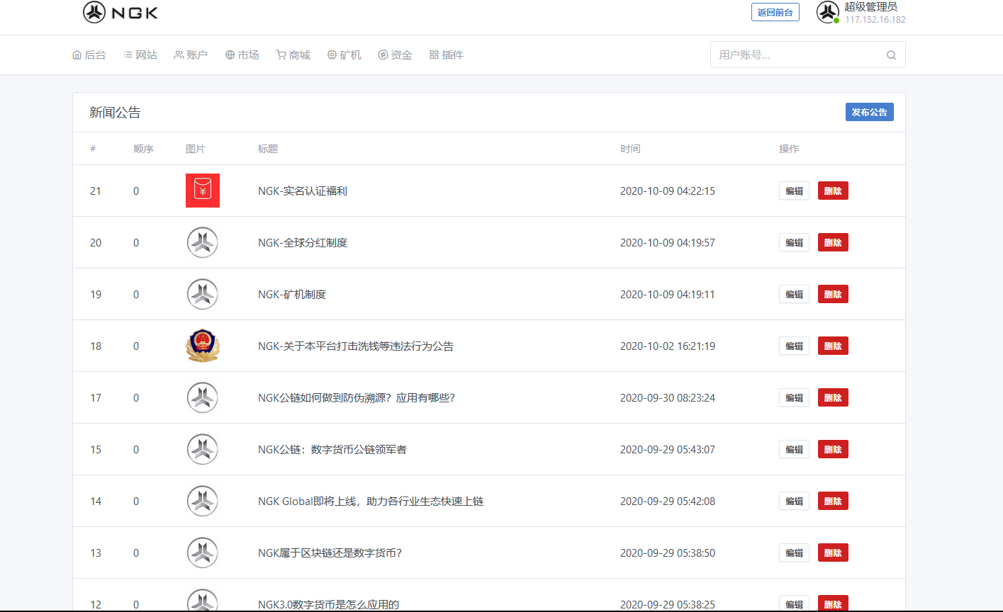This screenshot has width=1003, height=612.
Task: Open the 插件 plugins menu
Action: tap(446, 55)
